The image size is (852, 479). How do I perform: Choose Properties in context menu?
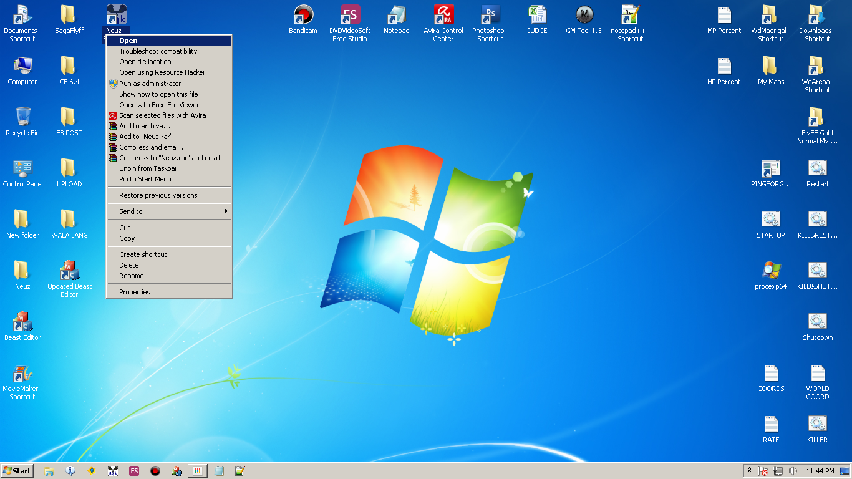coord(169,291)
